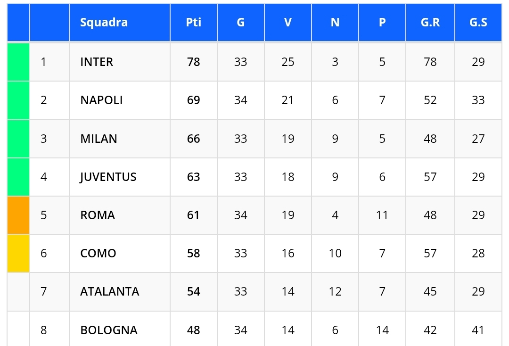This screenshot has width=509, height=346.
Task: Sort table by the Squadra column header
Action: click(x=104, y=23)
